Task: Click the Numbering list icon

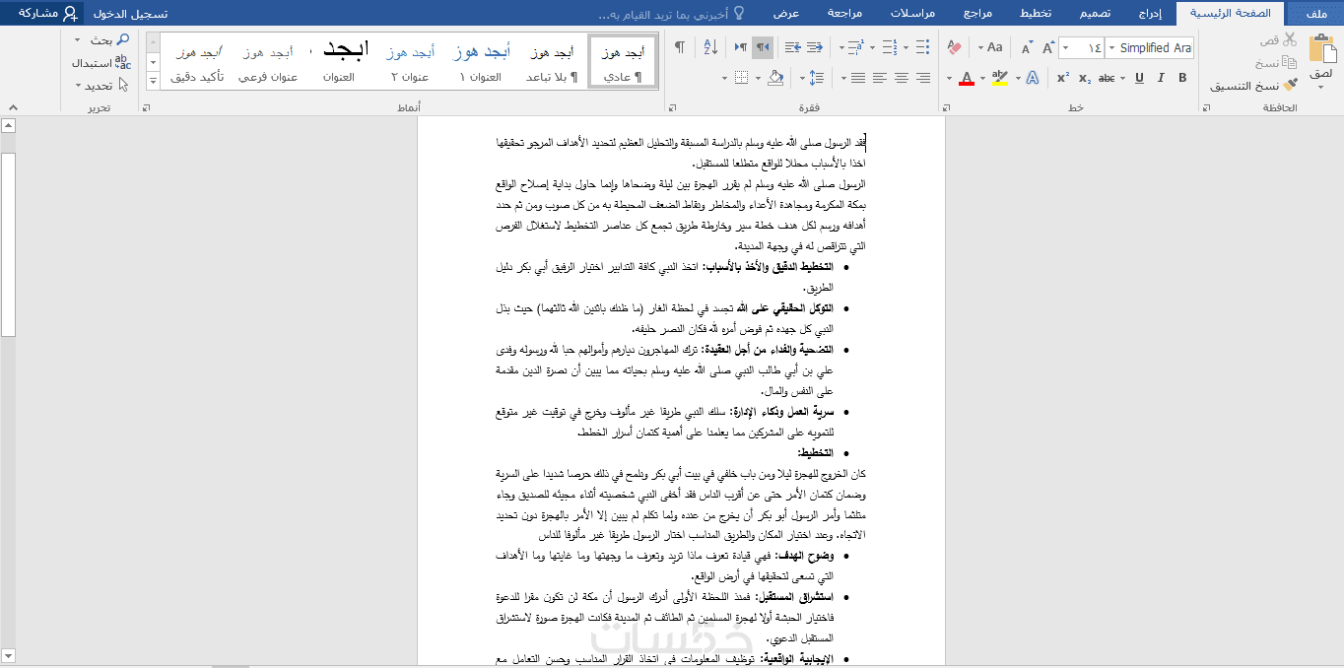Action: pos(889,47)
